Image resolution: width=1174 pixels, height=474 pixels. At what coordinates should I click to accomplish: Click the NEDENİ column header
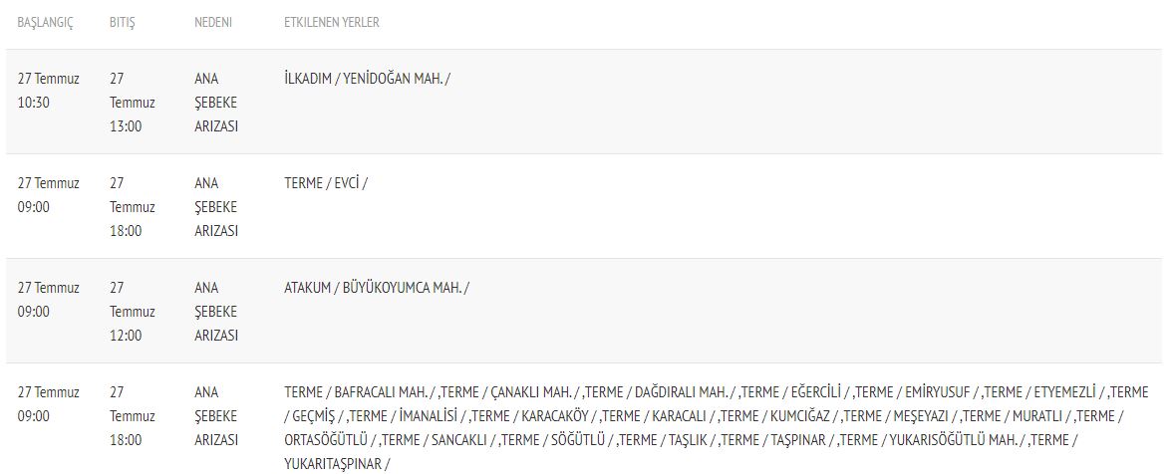[x=213, y=23]
